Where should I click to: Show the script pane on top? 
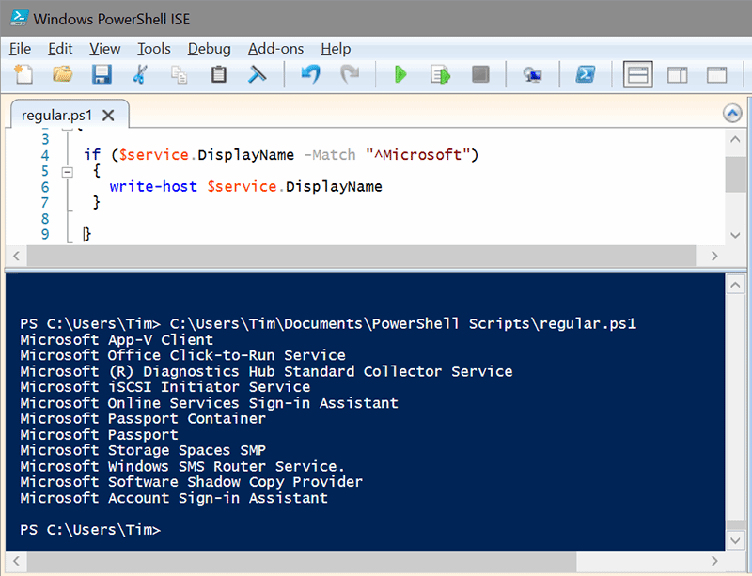click(x=638, y=74)
